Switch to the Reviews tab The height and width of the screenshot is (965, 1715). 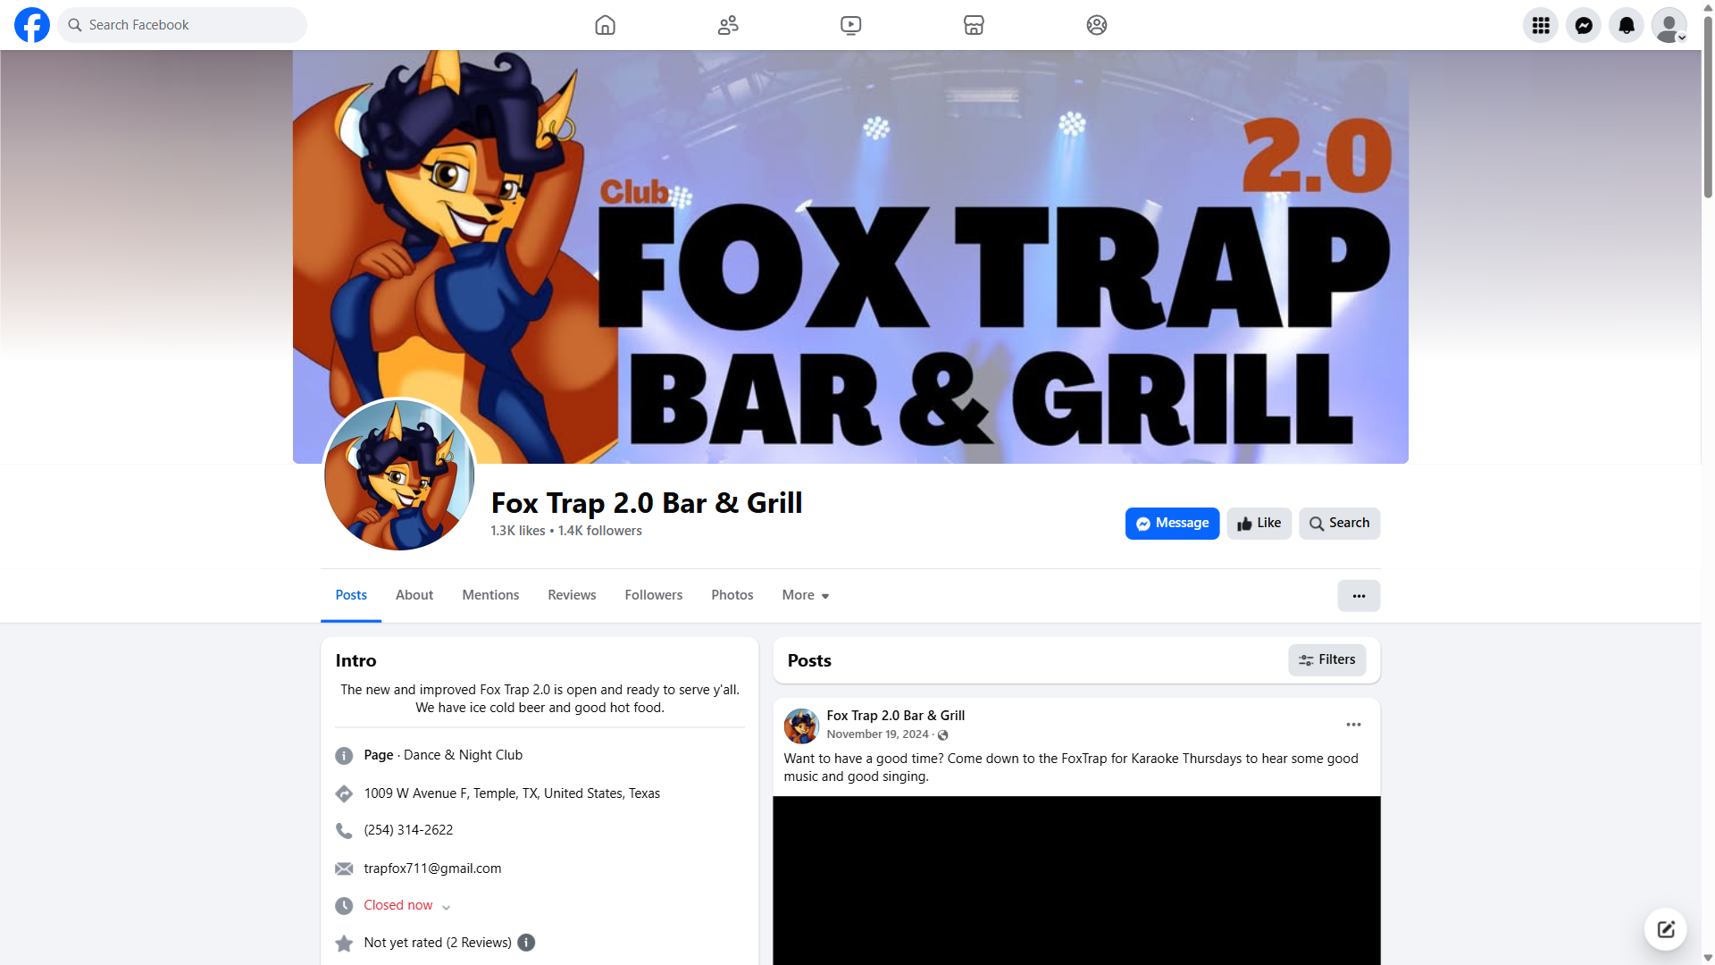[572, 595]
